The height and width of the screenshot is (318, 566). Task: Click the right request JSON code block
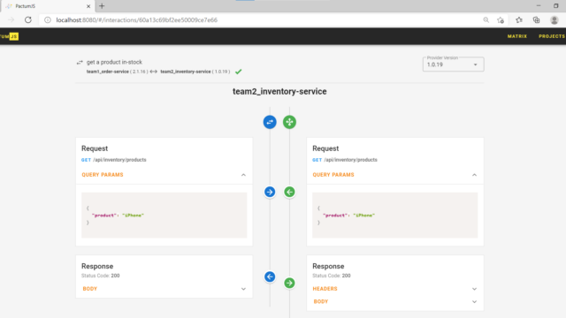395,216
